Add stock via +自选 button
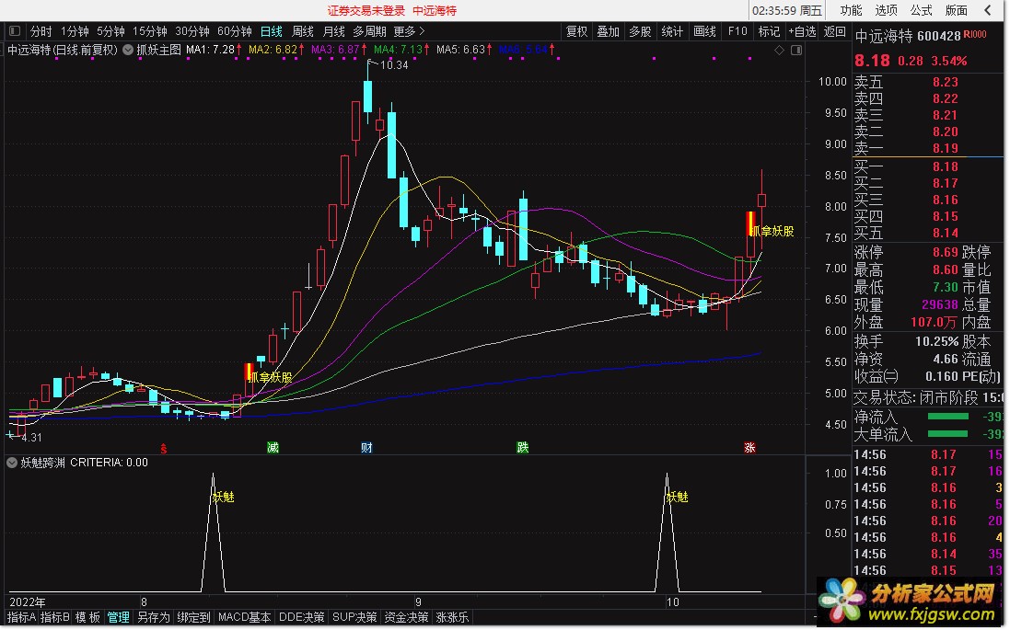The height and width of the screenshot is (630, 1010). 802,31
